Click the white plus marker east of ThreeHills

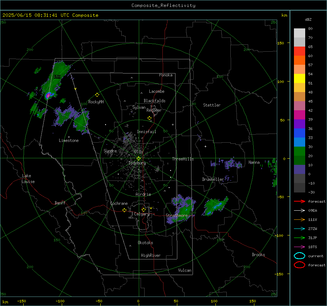205,146
